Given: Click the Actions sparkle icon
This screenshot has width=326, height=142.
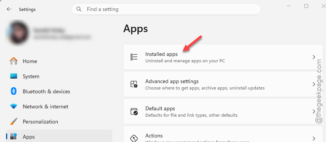Looking at the screenshot, I should pos(134,138).
